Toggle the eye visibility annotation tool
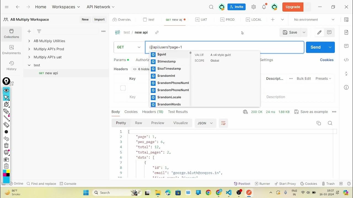The height and width of the screenshot is (198, 353). point(6,90)
